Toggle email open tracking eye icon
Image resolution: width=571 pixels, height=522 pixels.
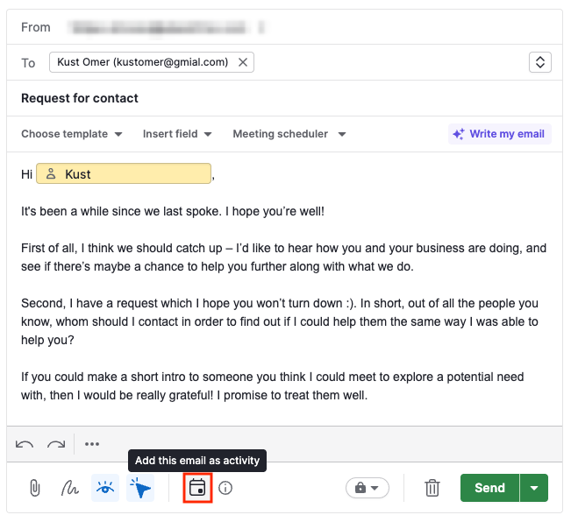(105, 488)
